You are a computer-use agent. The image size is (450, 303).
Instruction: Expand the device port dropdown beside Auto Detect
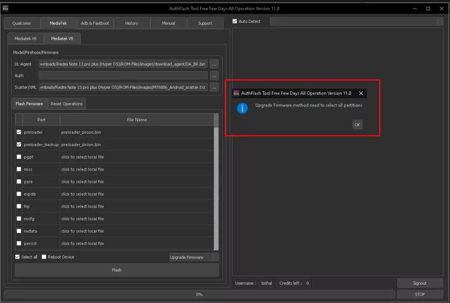coord(440,21)
